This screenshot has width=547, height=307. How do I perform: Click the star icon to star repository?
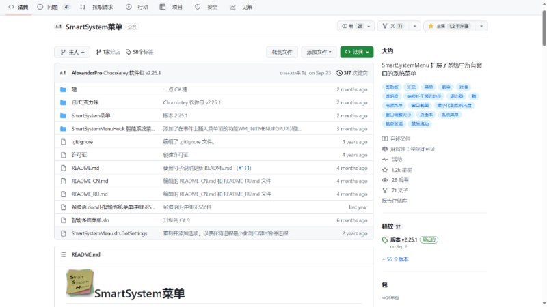click(x=431, y=26)
